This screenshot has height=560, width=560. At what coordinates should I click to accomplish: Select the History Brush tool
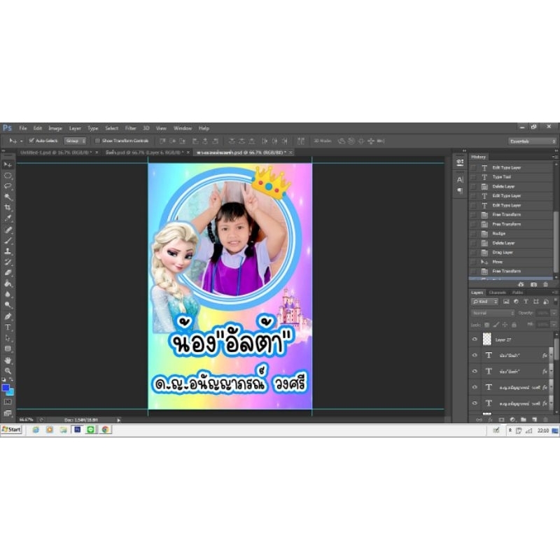tap(8, 262)
